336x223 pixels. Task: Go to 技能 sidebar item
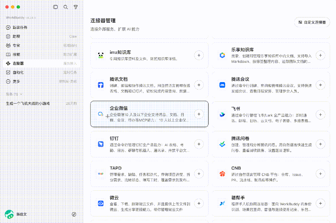coord(42,54)
